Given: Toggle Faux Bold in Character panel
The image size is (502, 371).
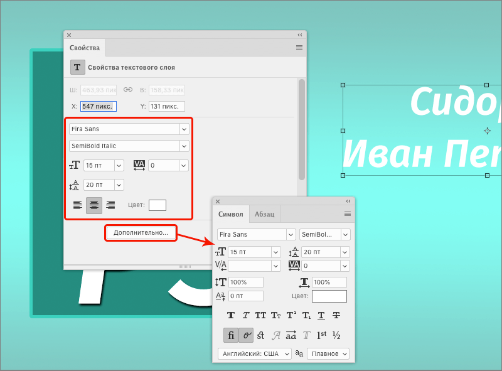Looking at the screenshot, I should (x=231, y=316).
